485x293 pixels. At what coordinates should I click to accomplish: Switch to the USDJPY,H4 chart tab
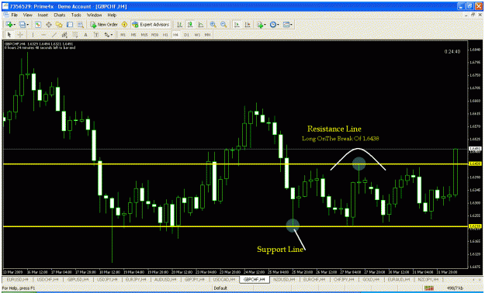coord(107,279)
